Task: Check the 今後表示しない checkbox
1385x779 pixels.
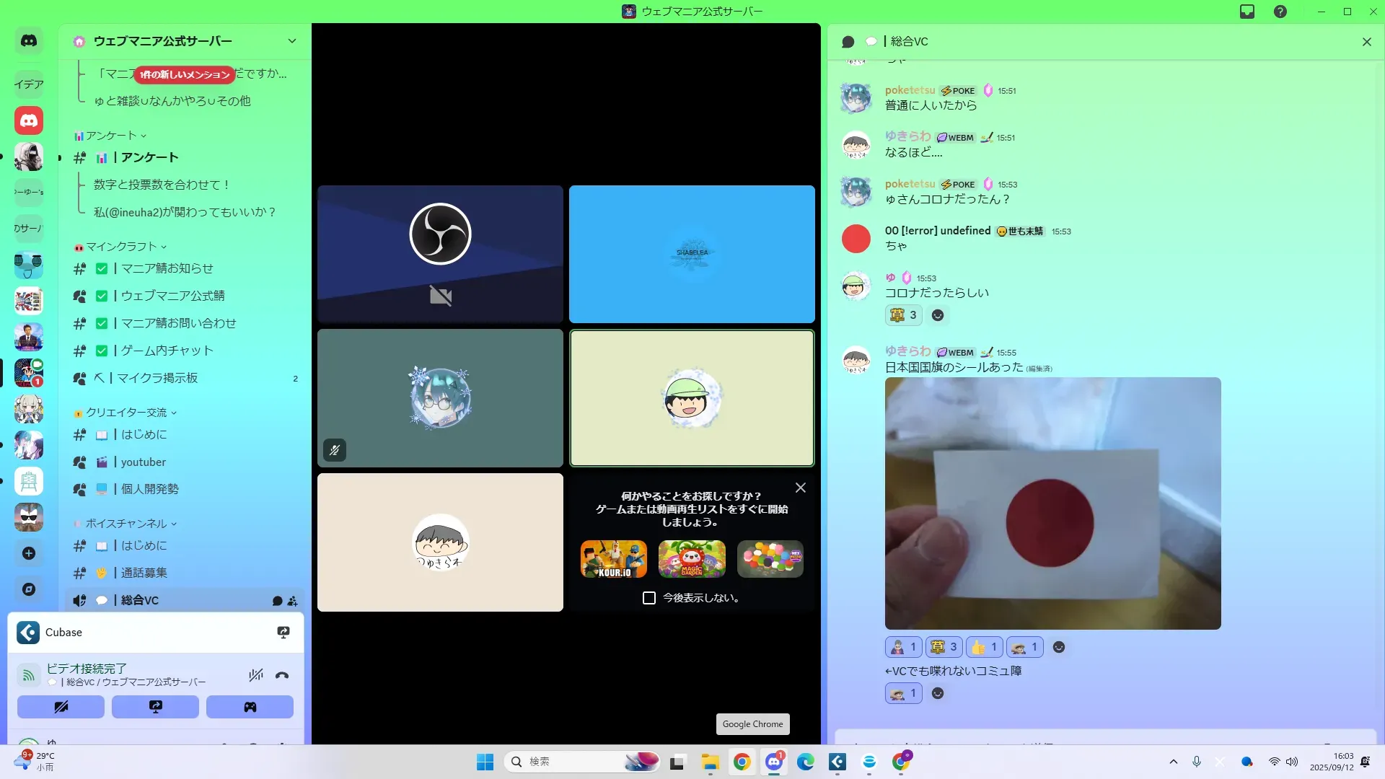Action: (x=649, y=598)
